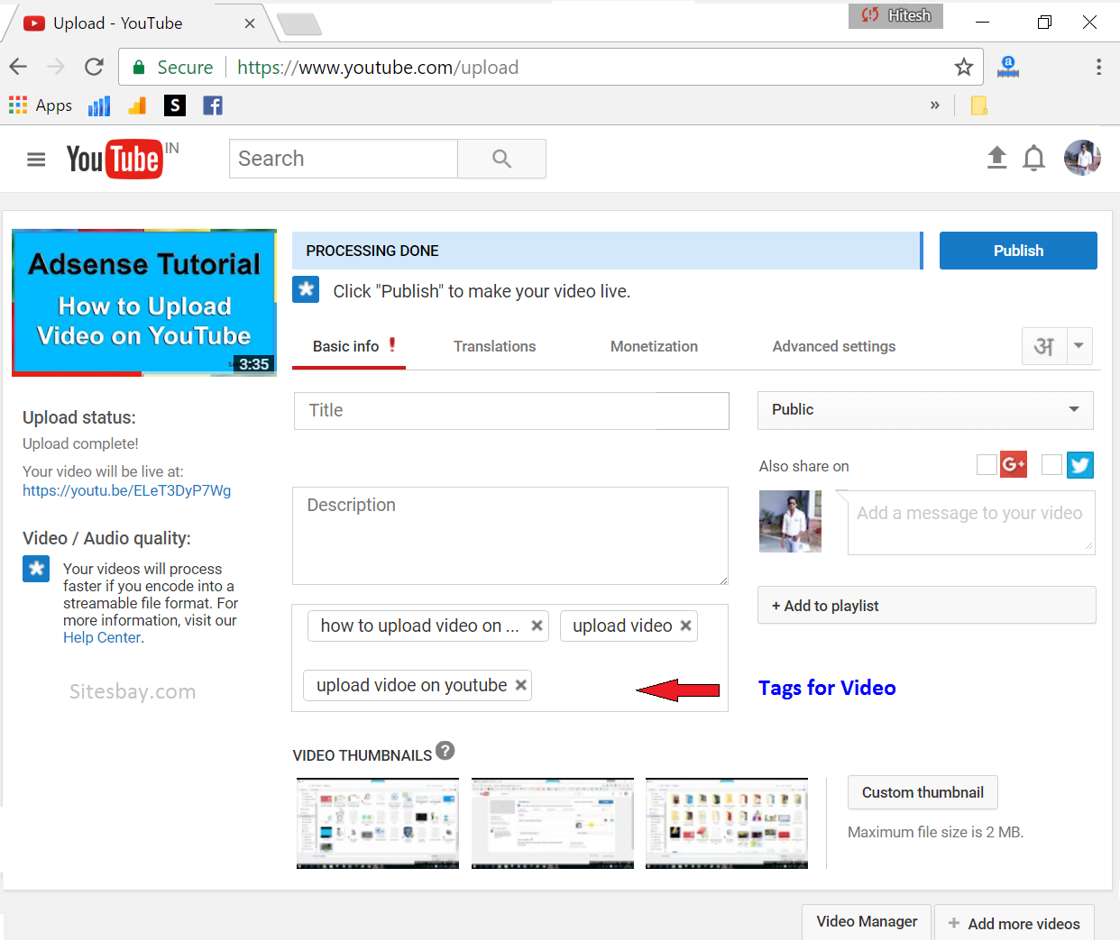Viewport: 1120px width, 941px height.
Task: Open the orange analytics bookmark
Action: [137, 105]
